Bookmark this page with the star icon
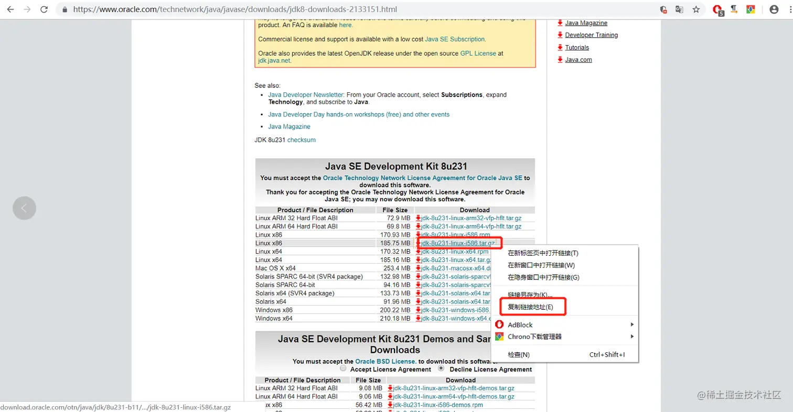Screen dimensions: 793x412 pyautogui.click(x=696, y=9)
